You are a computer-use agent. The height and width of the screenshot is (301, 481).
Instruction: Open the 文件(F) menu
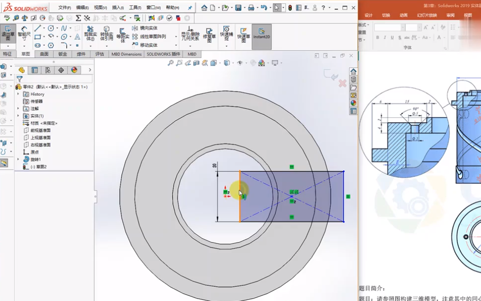pyautogui.click(x=64, y=8)
